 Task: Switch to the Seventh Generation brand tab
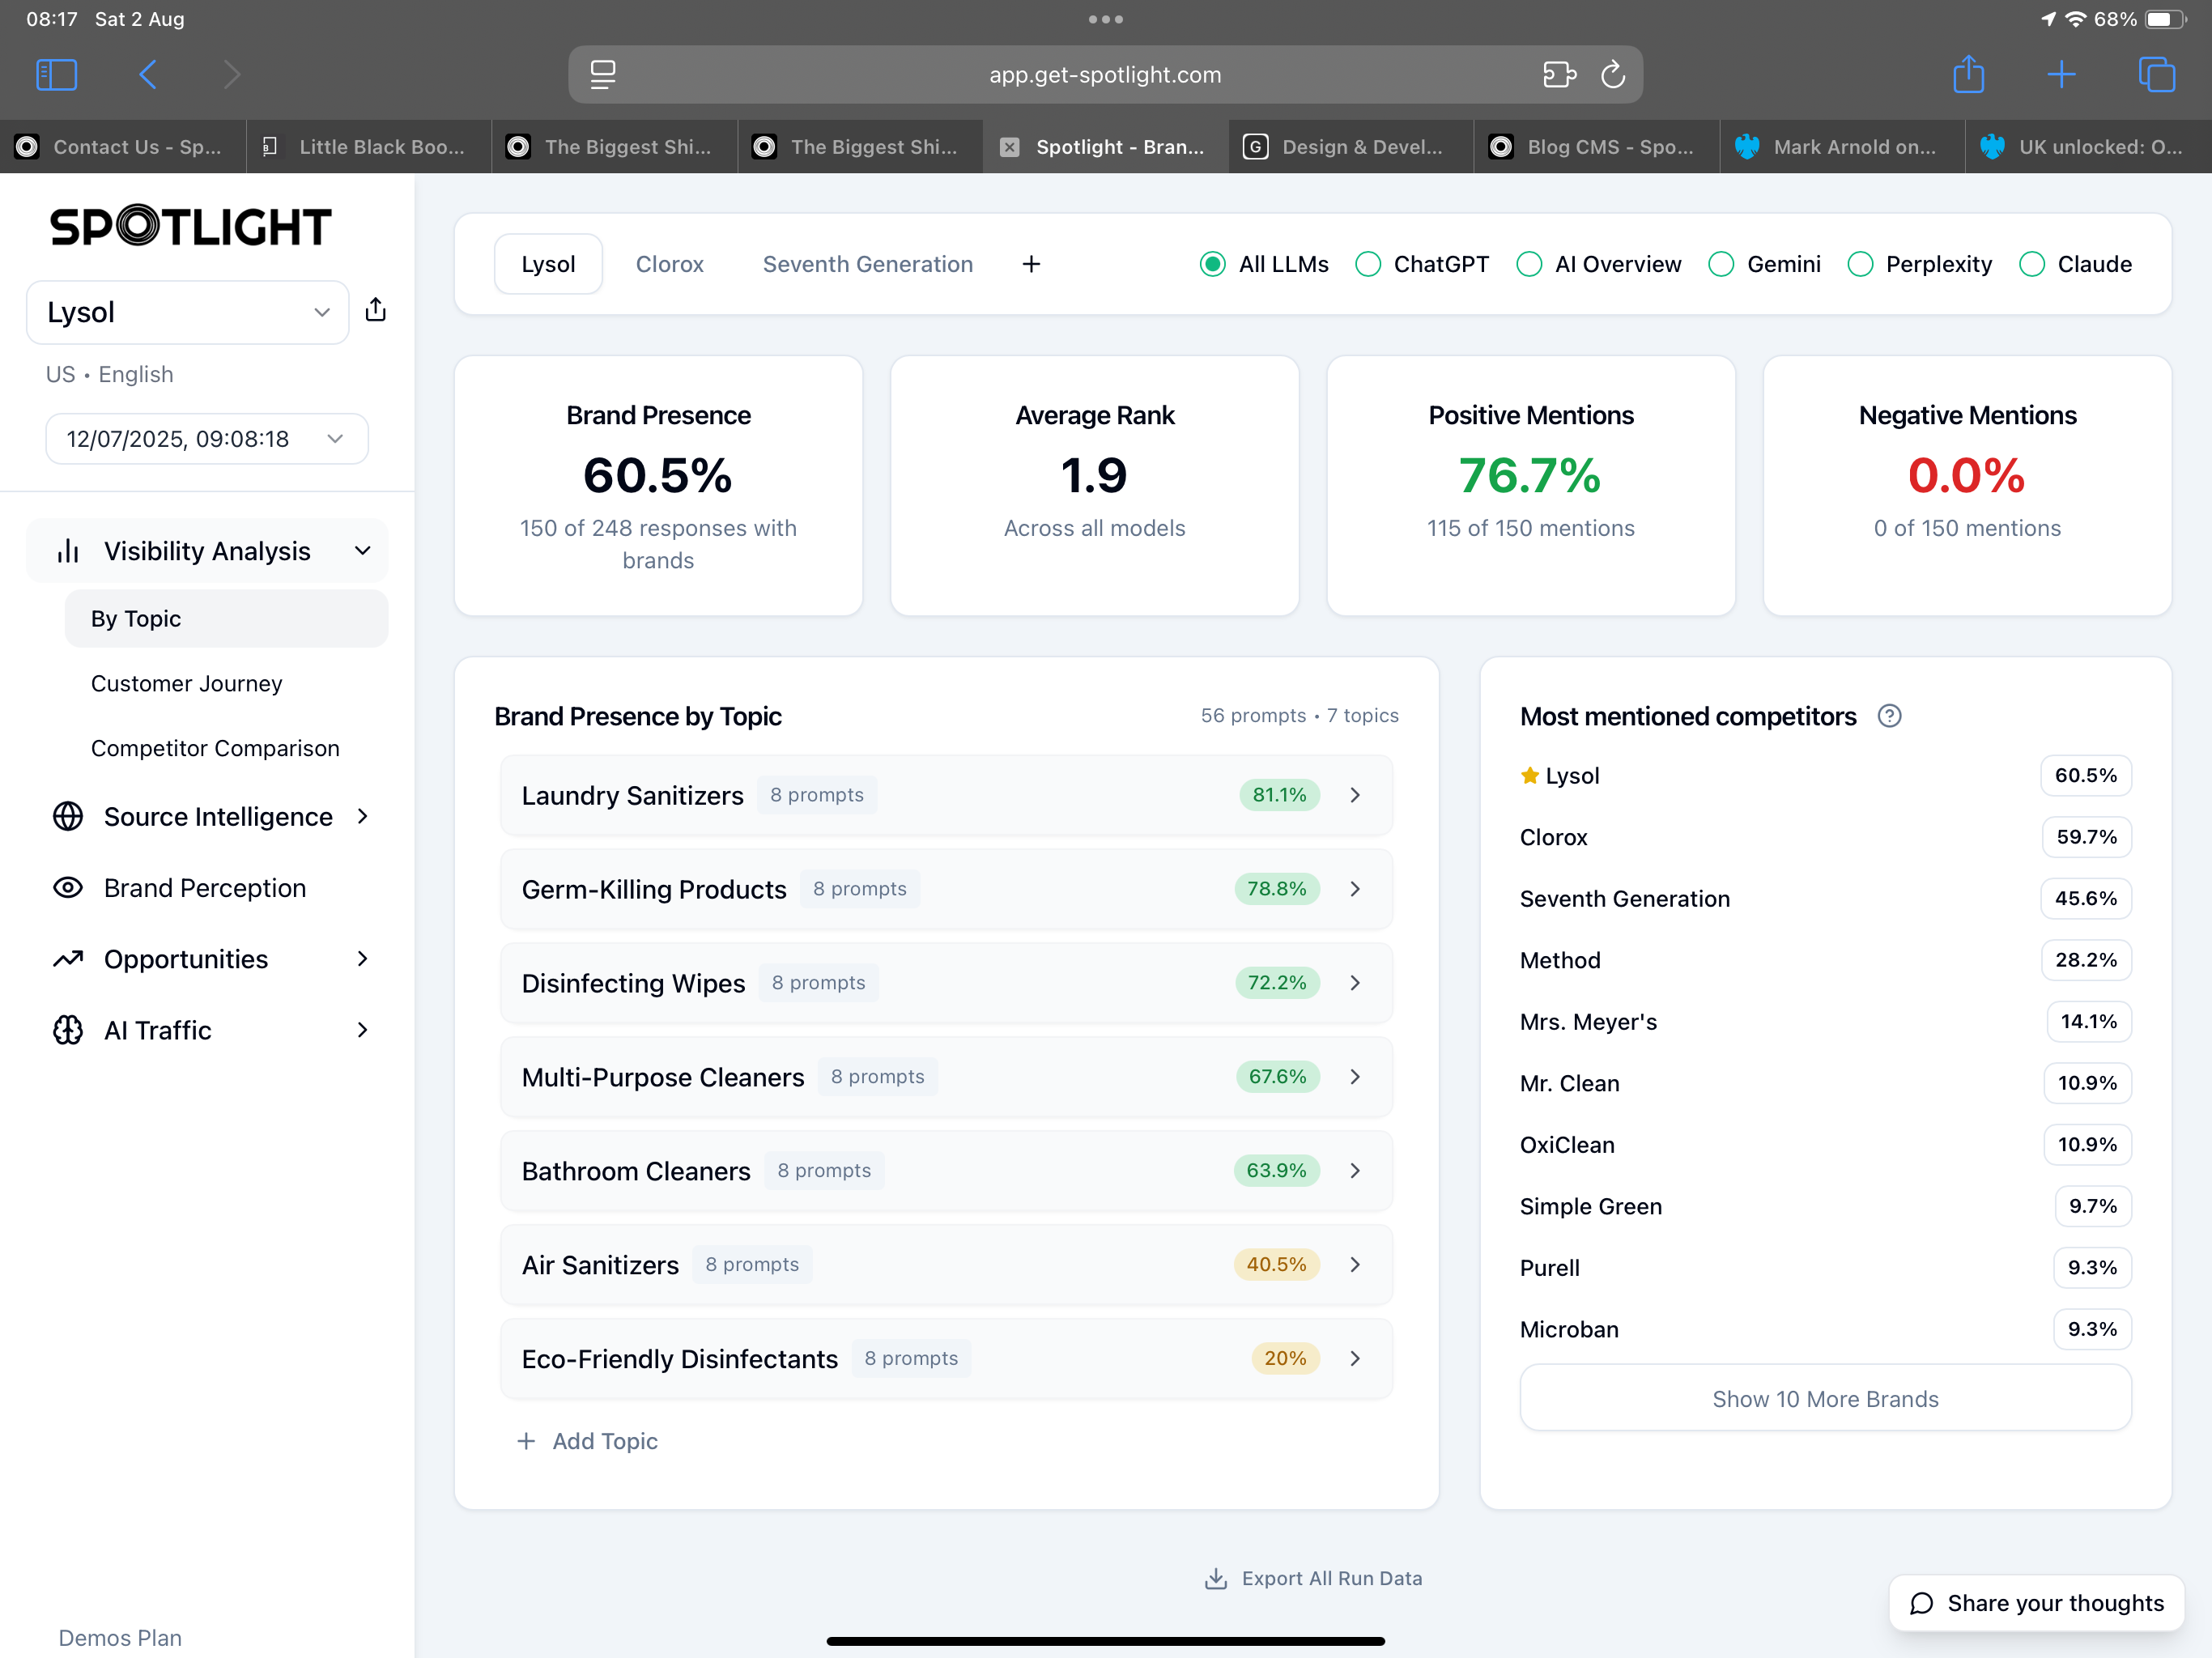(868, 264)
